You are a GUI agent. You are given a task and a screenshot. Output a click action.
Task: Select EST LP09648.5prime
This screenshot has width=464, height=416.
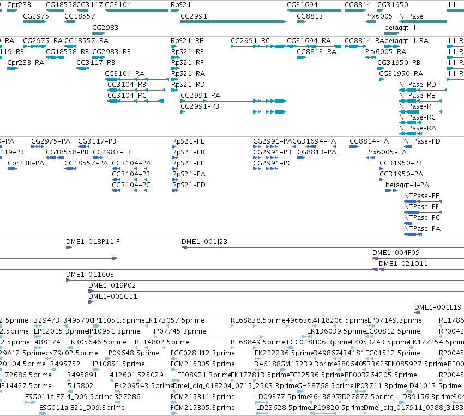click(109, 359)
